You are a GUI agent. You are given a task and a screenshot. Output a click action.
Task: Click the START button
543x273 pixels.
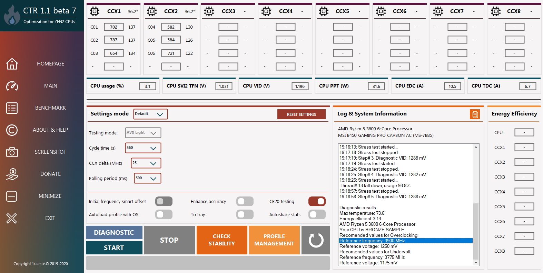click(114, 248)
